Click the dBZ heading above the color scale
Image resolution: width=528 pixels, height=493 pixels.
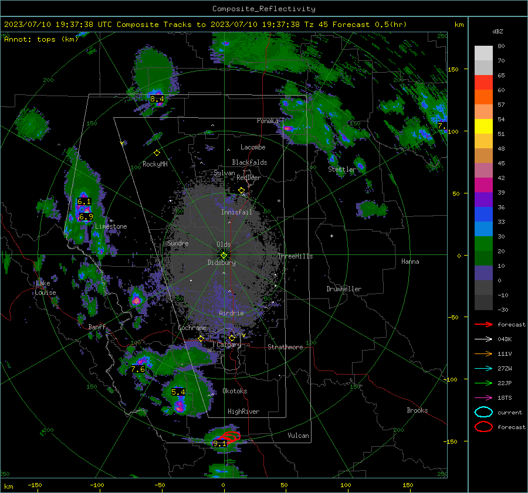[497, 31]
